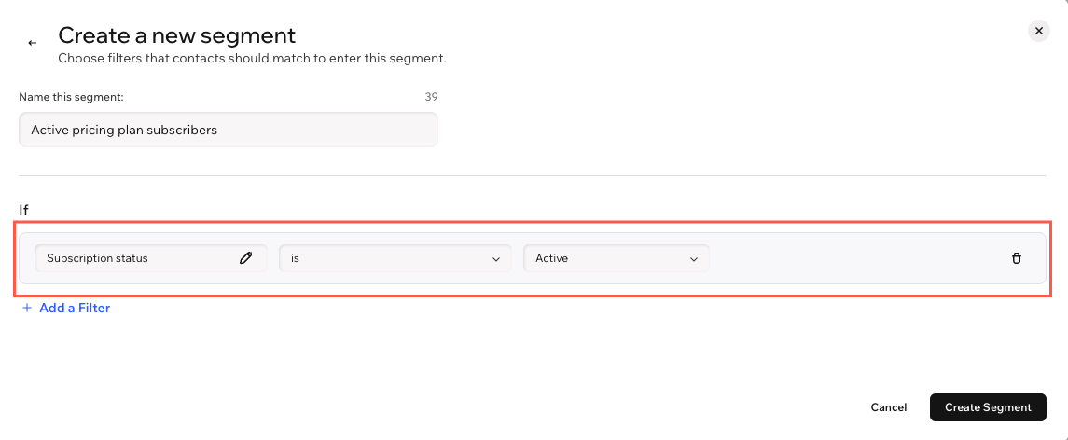This screenshot has height=440, width=1068.
Task: Open the 'is' condition dropdown
Action: coord(395,258)
